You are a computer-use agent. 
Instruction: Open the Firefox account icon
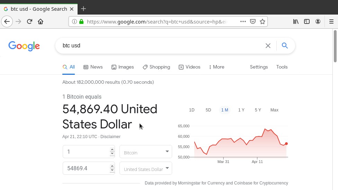point(318,21)
